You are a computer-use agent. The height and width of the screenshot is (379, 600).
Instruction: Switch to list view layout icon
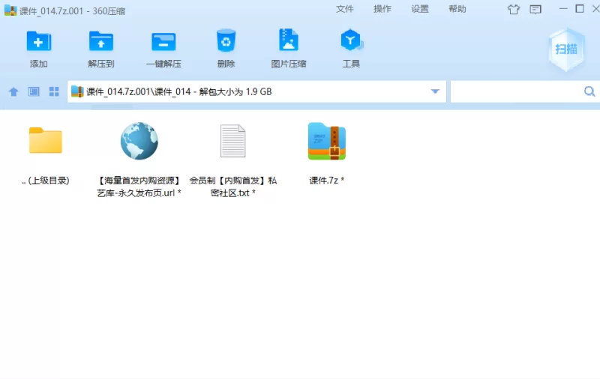click(34, 91)
